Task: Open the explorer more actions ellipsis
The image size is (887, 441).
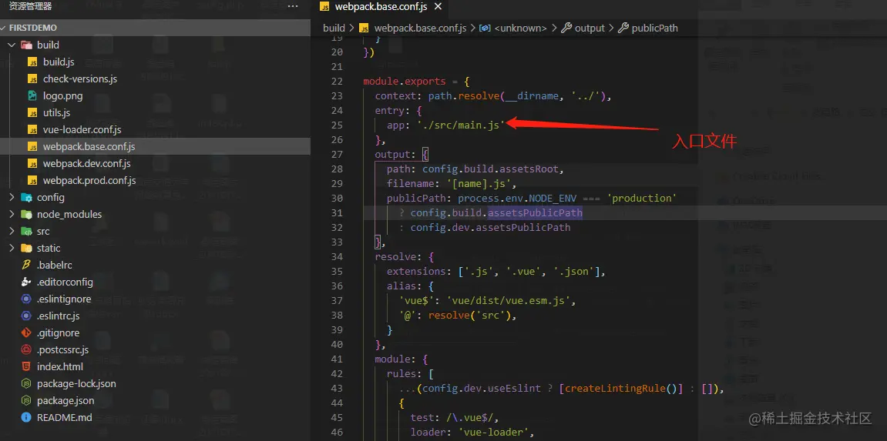Action: (x=293, y=6)
